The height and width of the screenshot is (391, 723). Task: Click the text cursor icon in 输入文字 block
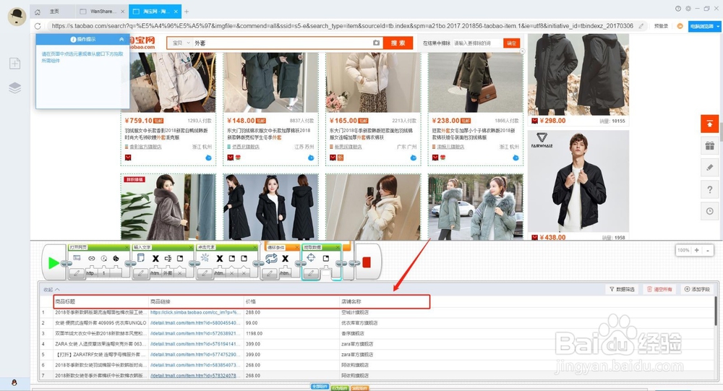tap(168, 259)
